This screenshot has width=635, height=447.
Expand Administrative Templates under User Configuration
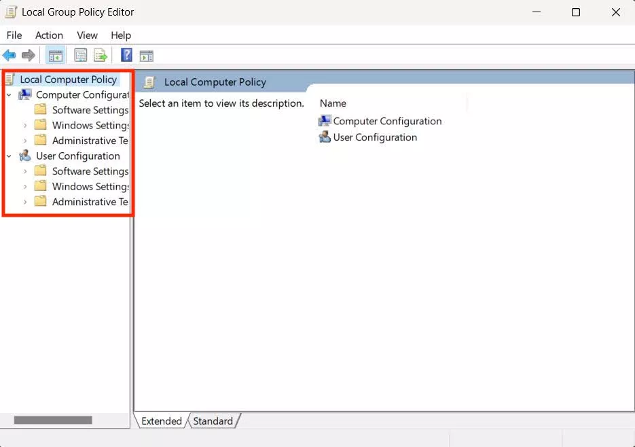(25, 202)
